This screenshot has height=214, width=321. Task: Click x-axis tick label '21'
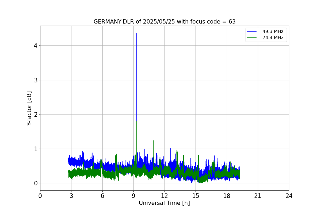tap(258, 196)
